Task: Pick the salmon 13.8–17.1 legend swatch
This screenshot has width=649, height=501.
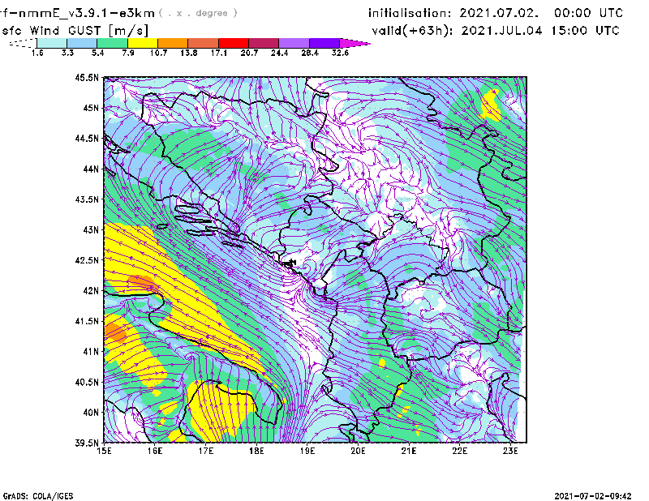Action: coord(204,43)
